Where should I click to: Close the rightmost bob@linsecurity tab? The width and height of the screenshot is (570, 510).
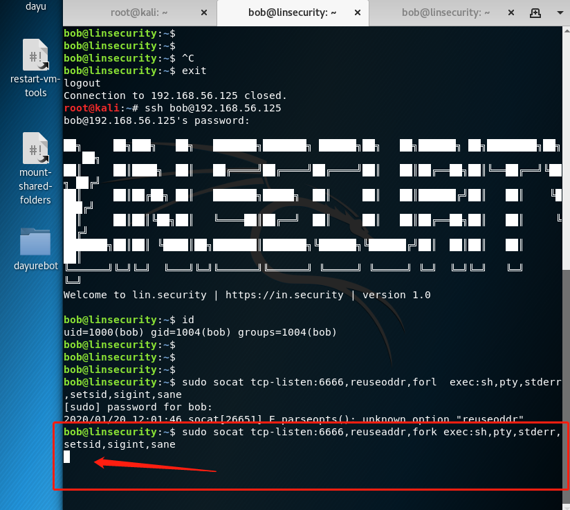pos(511,12)
